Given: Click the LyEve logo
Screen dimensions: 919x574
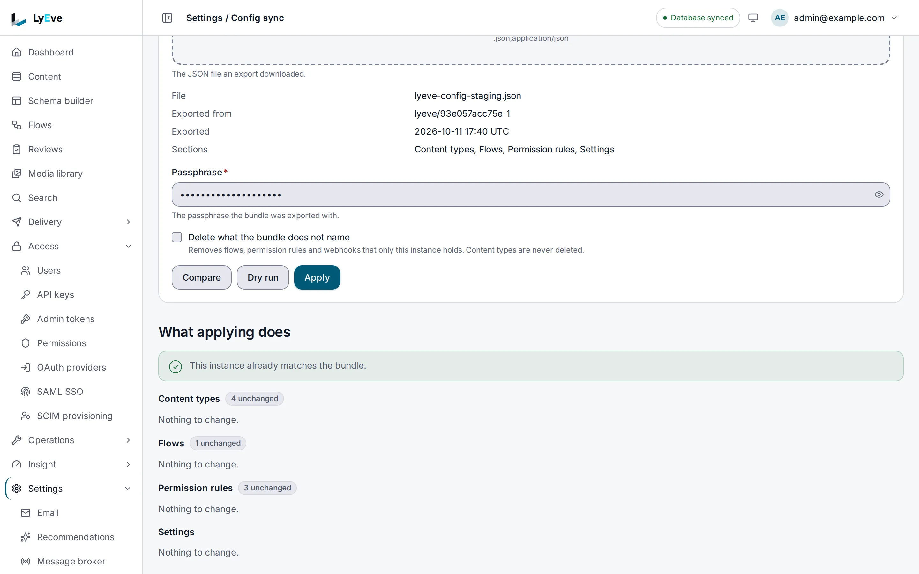Looking at the screenshot, I should click(37, 18).
